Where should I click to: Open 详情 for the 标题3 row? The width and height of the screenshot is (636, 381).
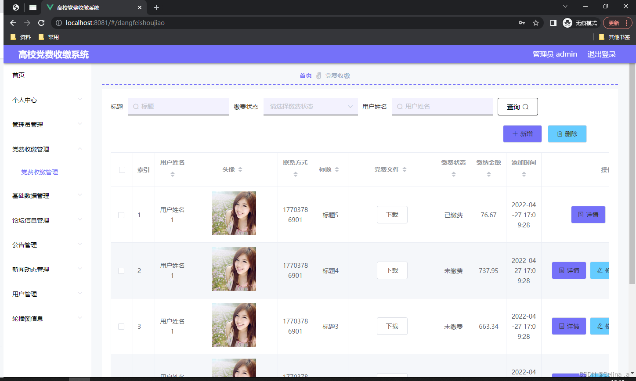[569, 326]
